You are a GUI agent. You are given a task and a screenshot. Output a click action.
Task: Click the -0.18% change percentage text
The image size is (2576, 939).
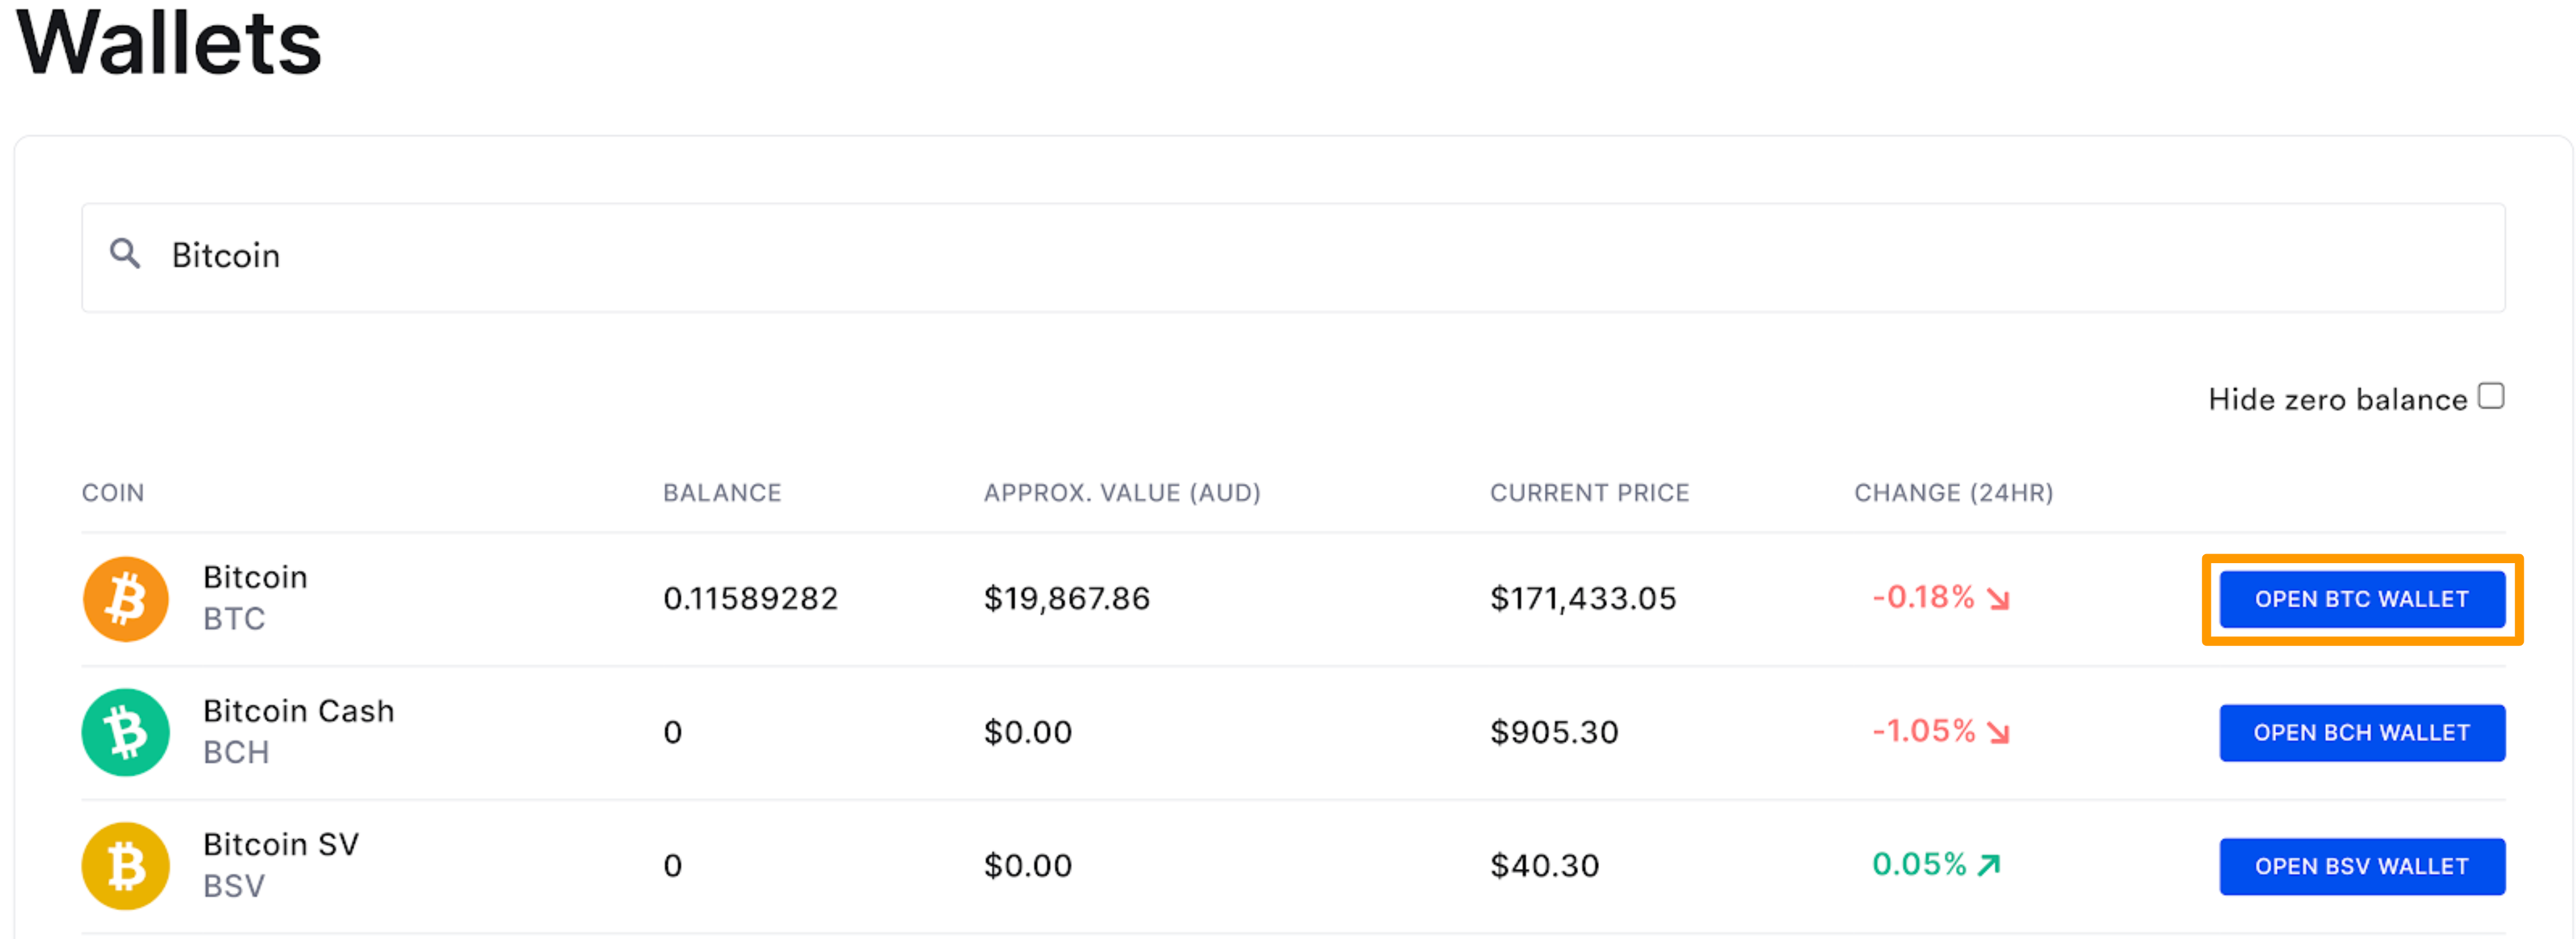1922,598
